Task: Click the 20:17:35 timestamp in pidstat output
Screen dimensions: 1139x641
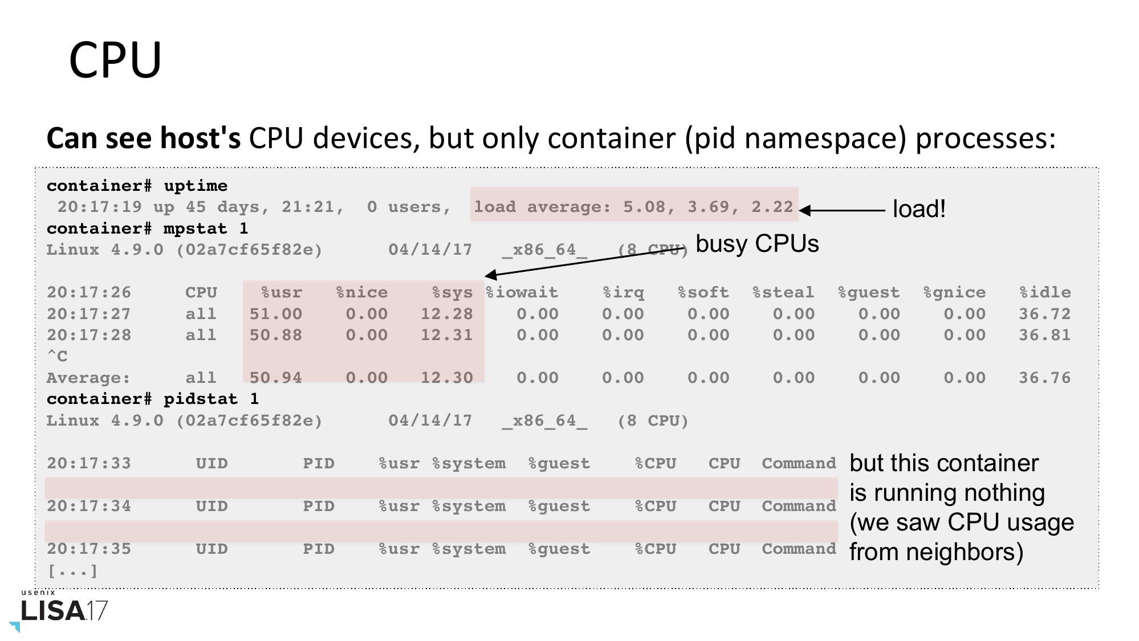Action: pos(89,549)
